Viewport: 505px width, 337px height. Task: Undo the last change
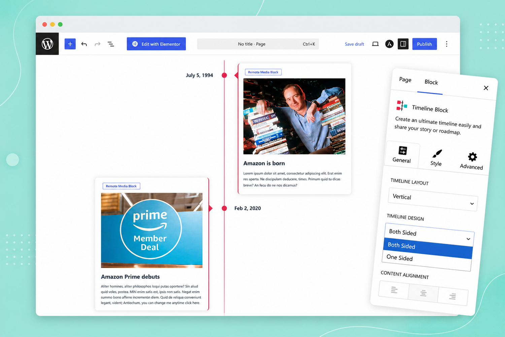point(84,44)
